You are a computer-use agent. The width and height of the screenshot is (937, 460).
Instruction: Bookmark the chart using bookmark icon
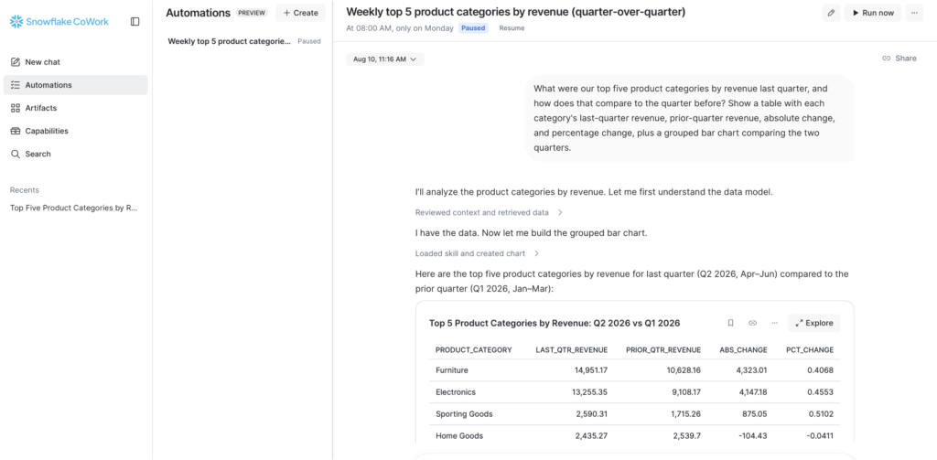coord(730,323)
